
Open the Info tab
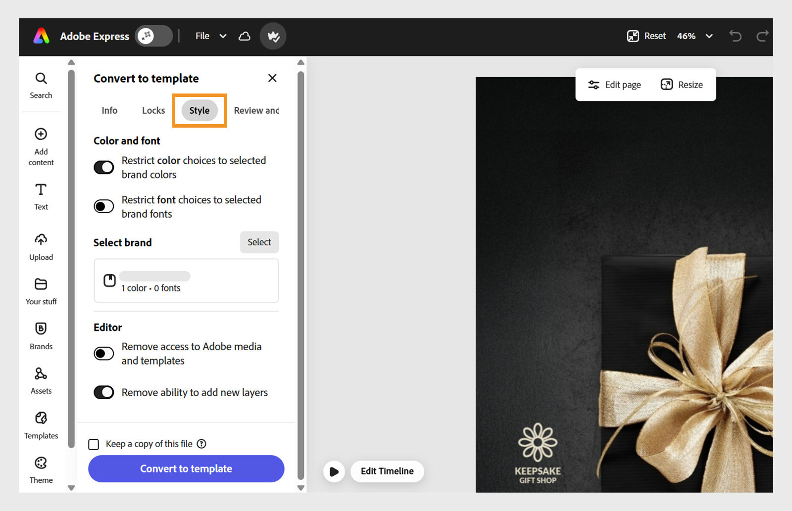pos(109,110)
